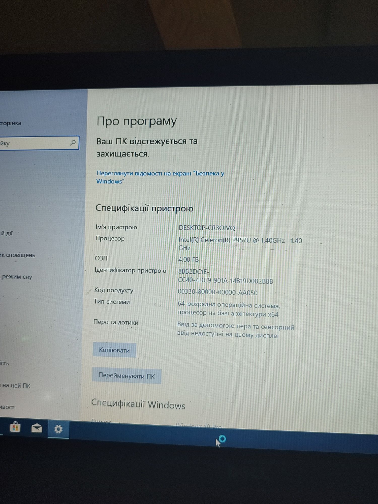Click the "Процесор" label
Viewport: 378px width, 504px height.
[x=110, y=238]
